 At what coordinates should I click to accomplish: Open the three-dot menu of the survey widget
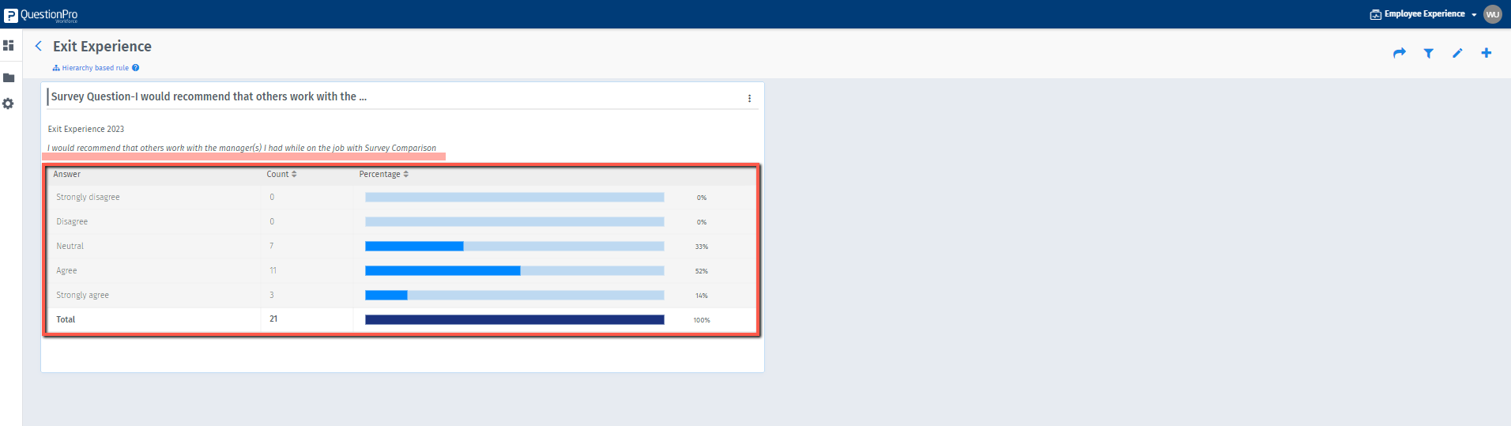click(x=749, y=98)
